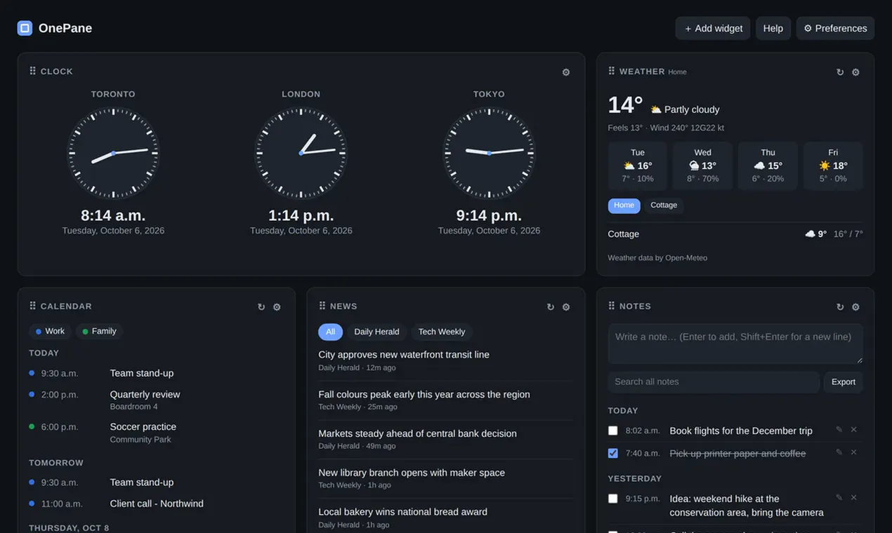
Task: Open the Weather widget settings gear
Action: coord(855,72)
